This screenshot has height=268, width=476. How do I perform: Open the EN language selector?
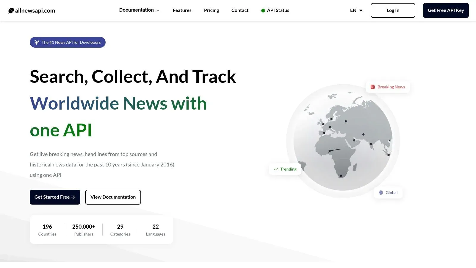(x=356, y=10)
